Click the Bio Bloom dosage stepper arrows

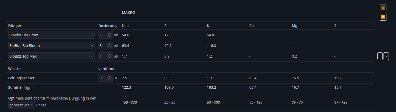click(109, 46)
